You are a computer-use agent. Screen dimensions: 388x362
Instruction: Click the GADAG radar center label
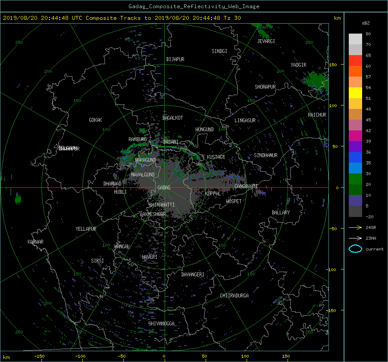[164, 188]
